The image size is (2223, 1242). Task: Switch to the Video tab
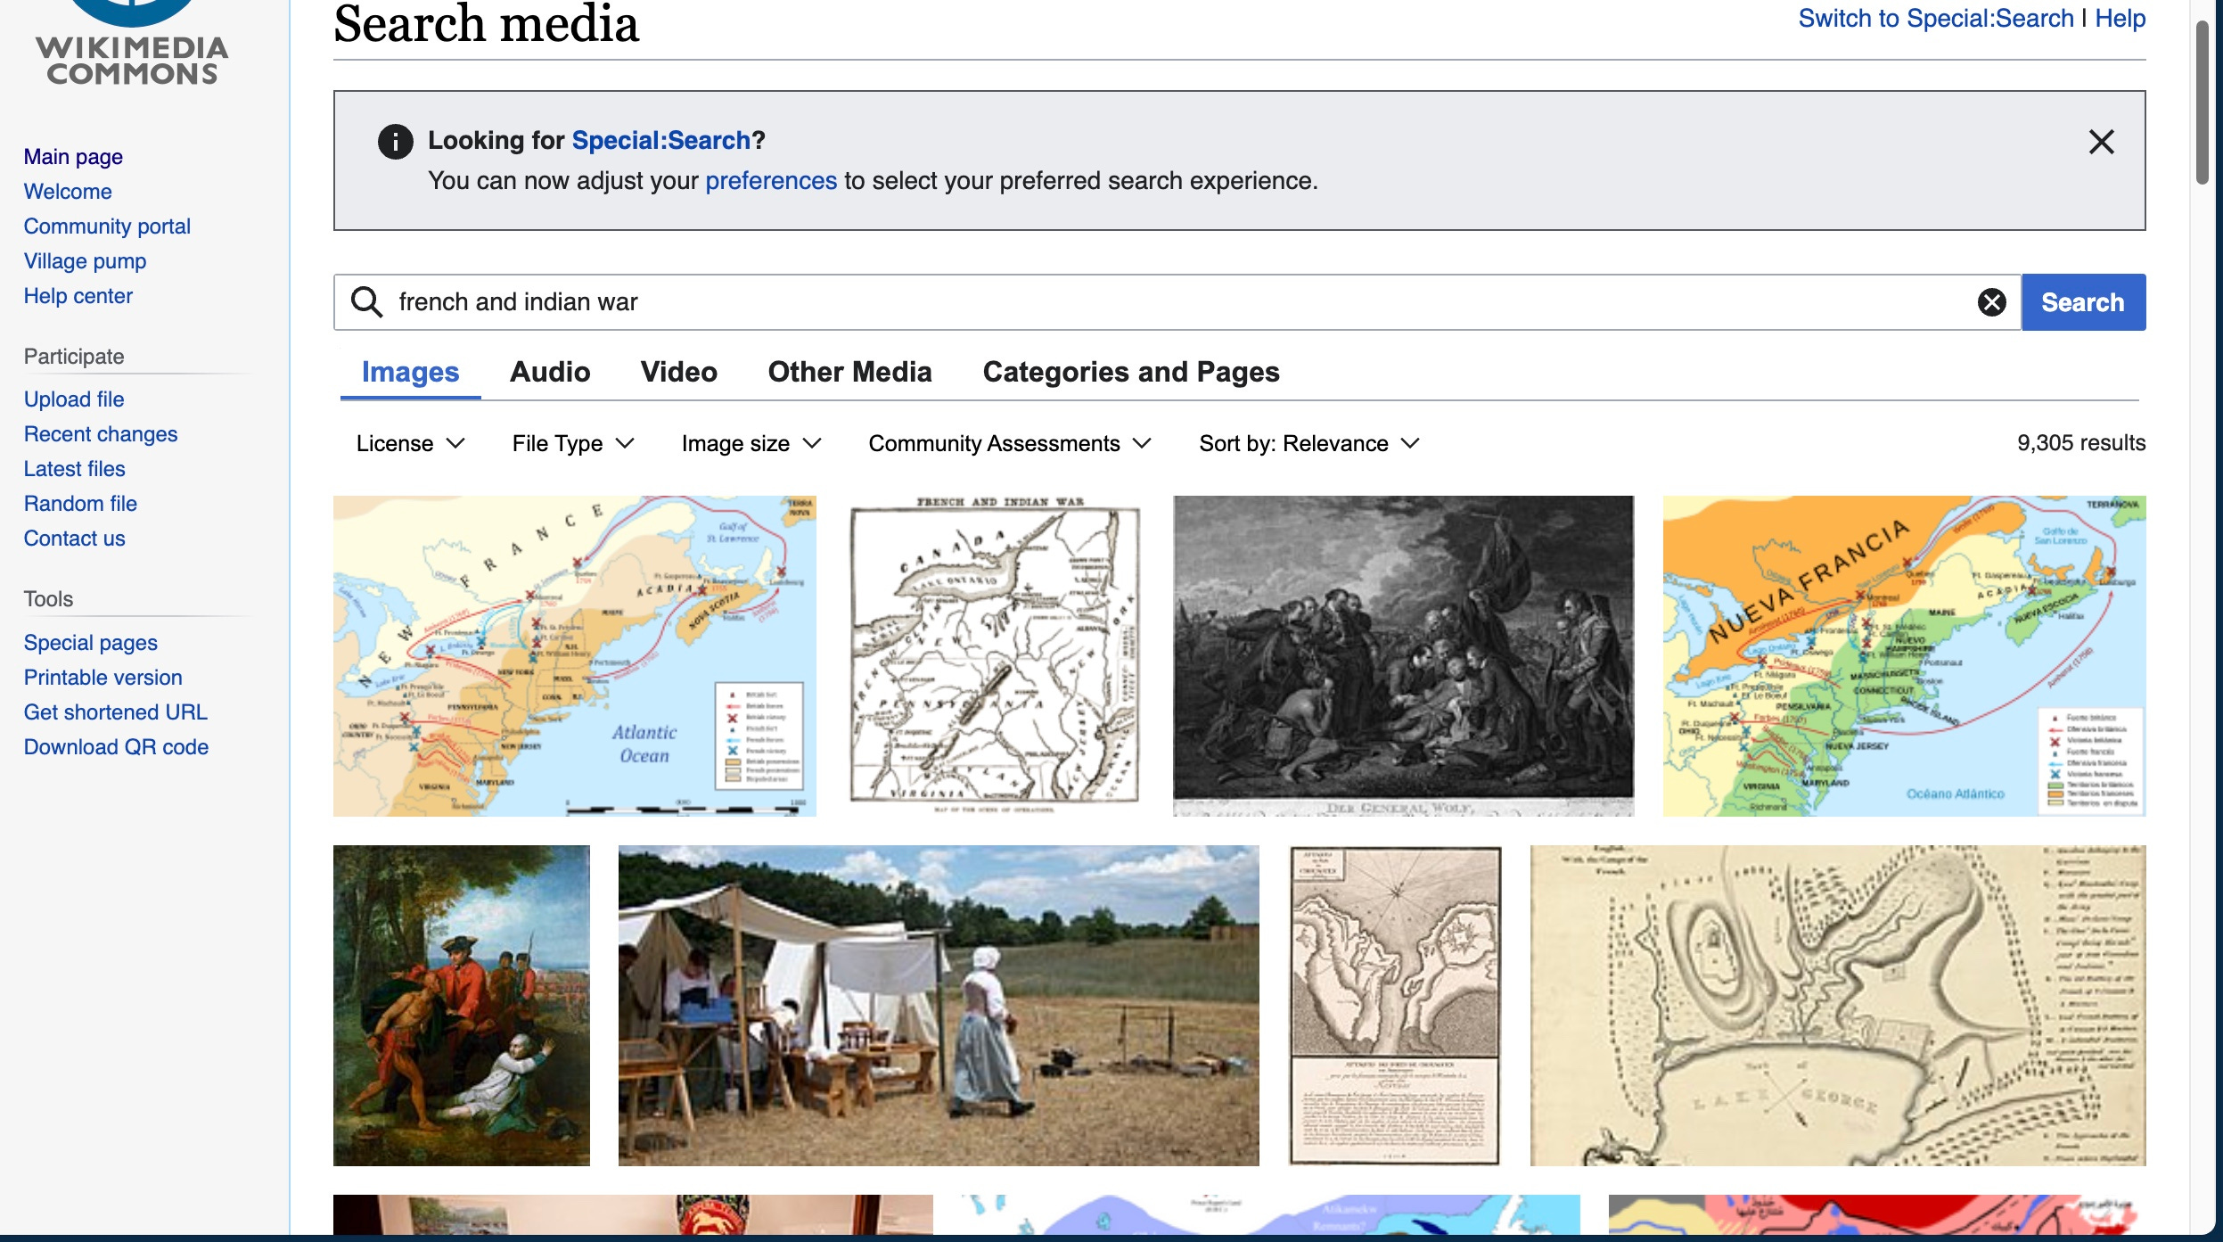(678, 372)
